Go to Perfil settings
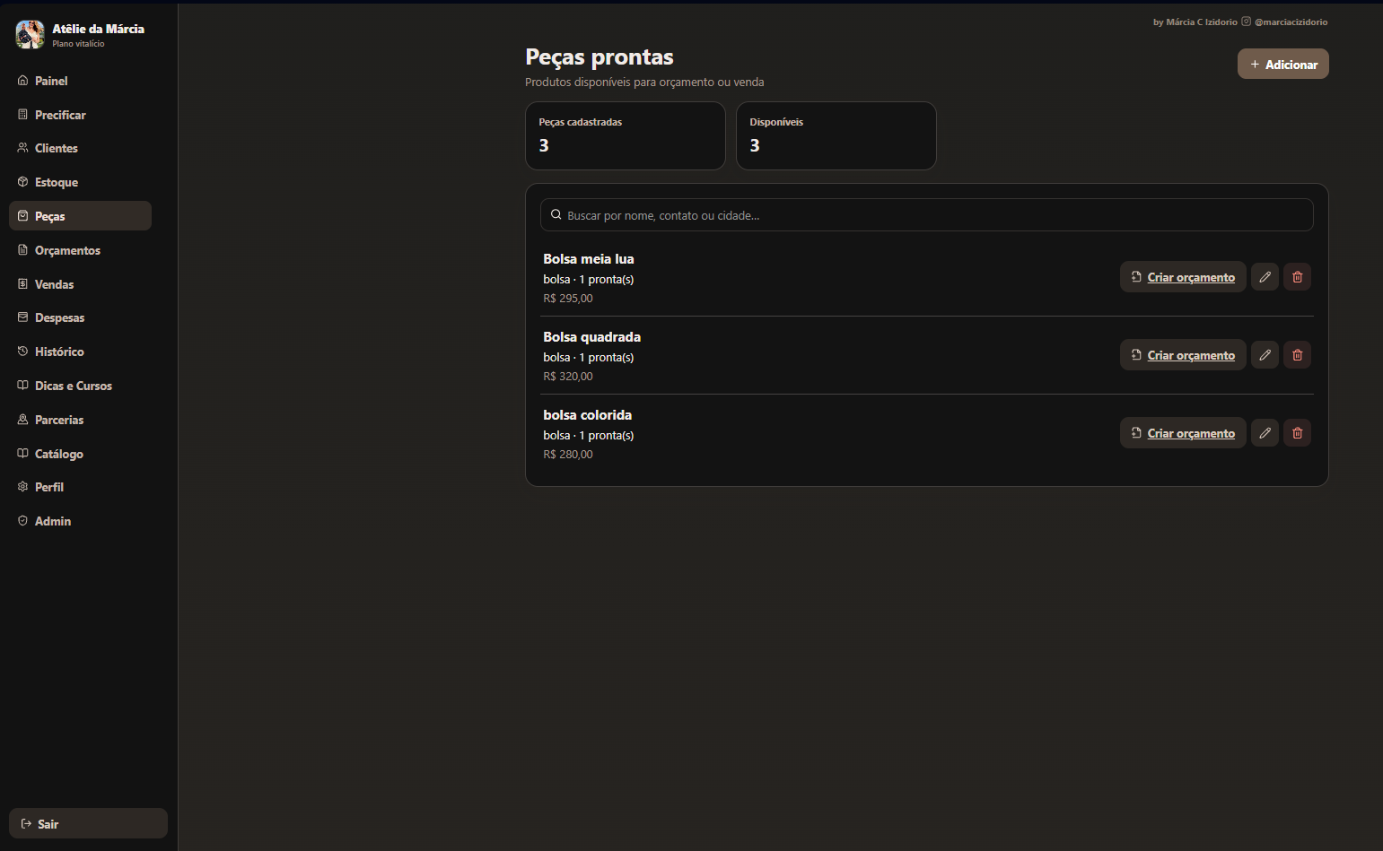This screenshot has width=1383, height=851. (x=80, y=487)
